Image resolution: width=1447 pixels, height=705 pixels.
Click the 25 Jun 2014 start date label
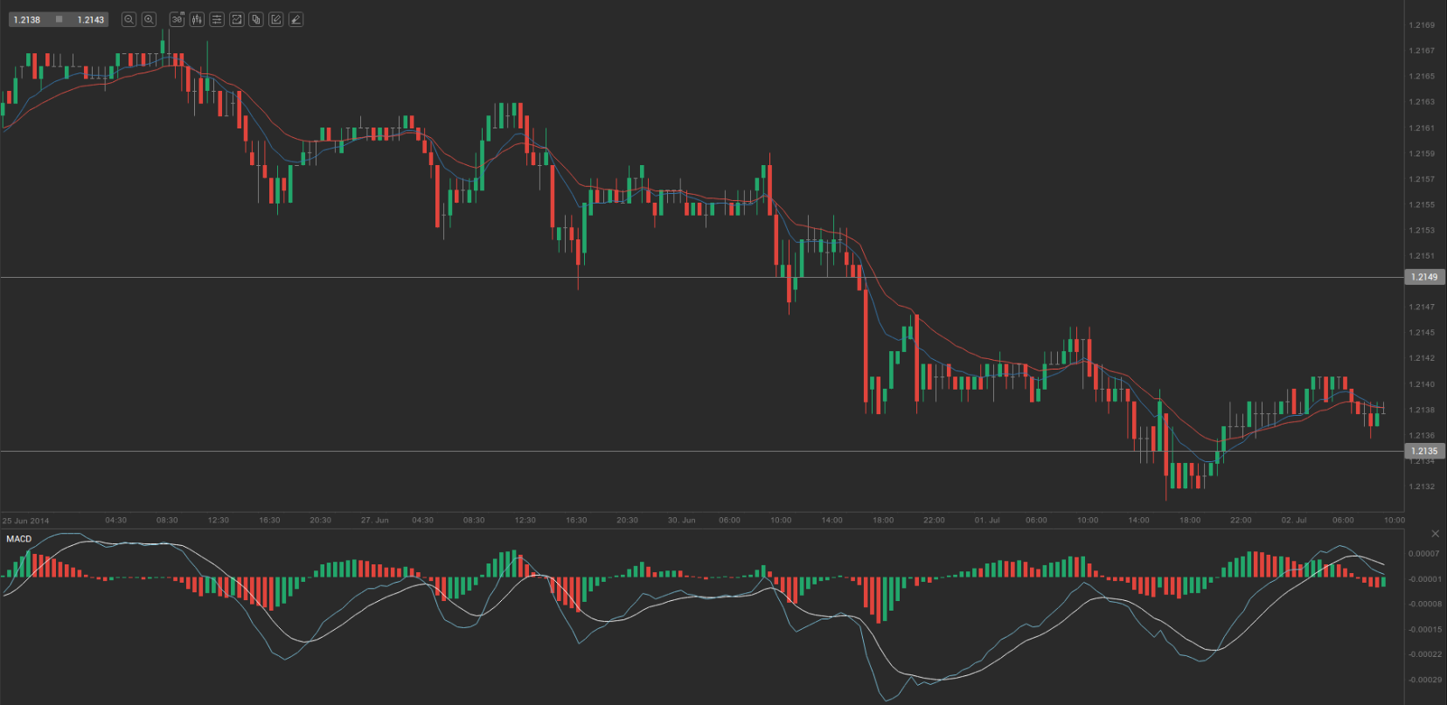[x=26, y=521]
